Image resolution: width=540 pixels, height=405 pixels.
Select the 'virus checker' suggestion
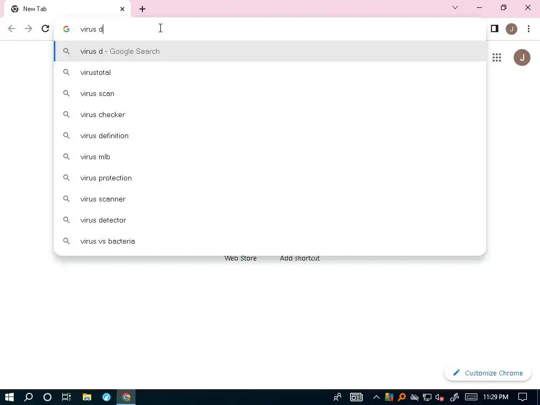point(270,114)
